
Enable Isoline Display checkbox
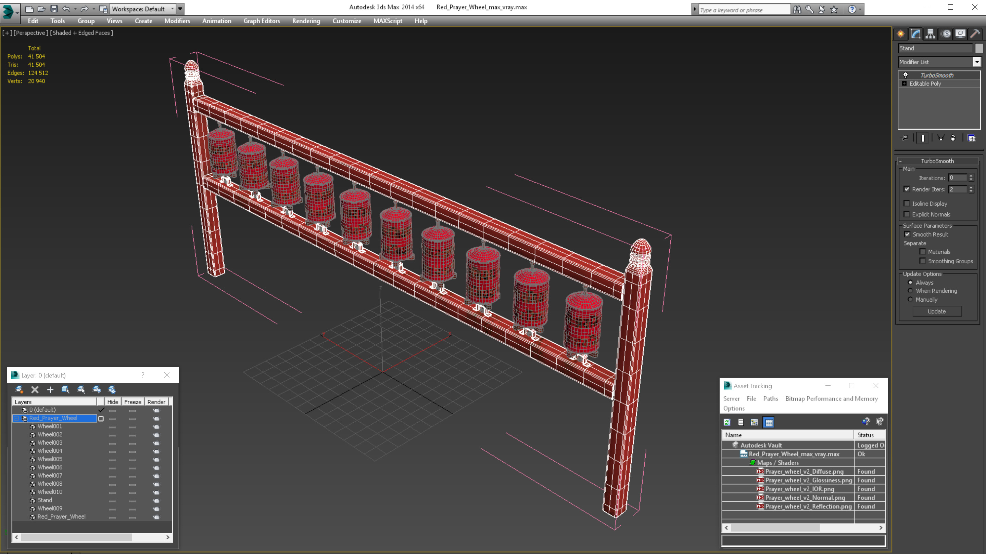click(907, 203)
